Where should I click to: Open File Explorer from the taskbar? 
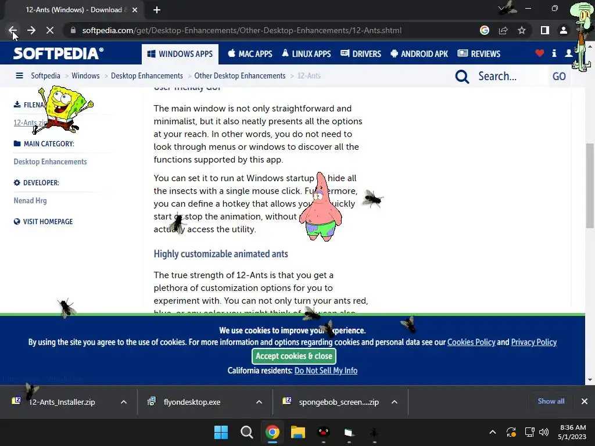(298, 432)
